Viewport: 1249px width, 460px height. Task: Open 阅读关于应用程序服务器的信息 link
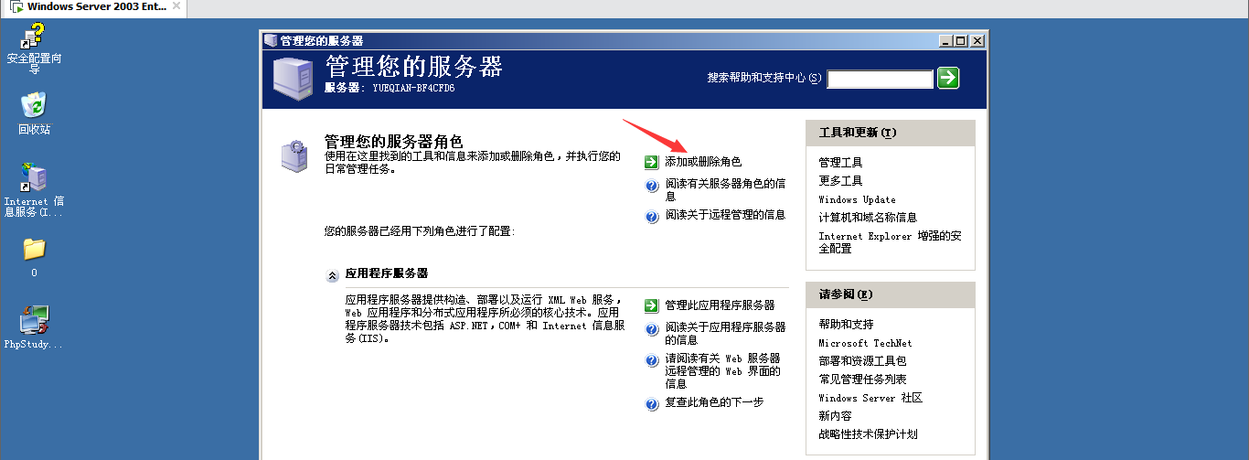(x=725, y=333)
